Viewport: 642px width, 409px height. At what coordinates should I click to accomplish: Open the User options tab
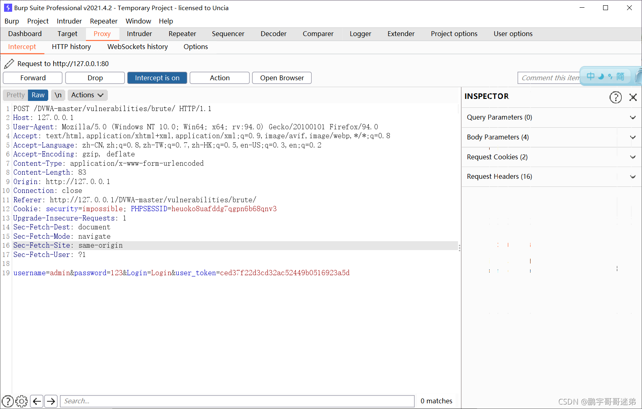pyautogui.click(x=513, y=34)
